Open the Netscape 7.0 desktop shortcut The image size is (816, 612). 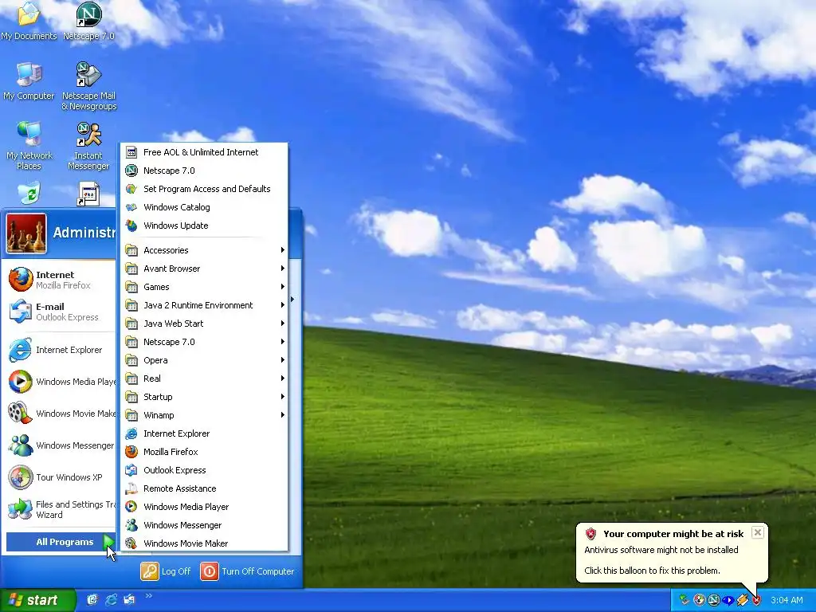[88, 21]
